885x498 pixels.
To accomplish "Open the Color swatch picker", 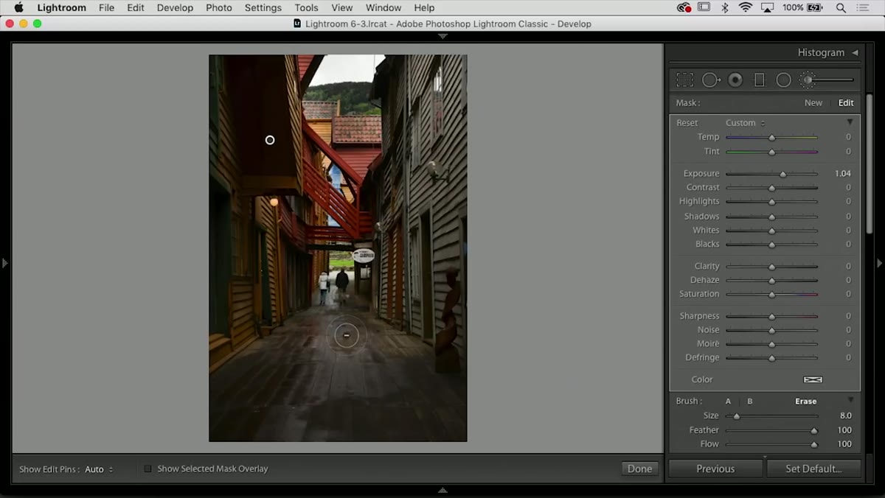I will pyautogui.click(x=813, y=379).
